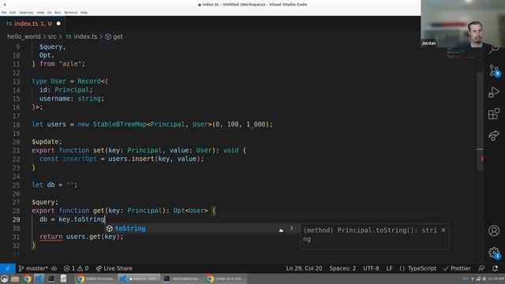Click the underlined return keyword on line 31

(50, 237)
